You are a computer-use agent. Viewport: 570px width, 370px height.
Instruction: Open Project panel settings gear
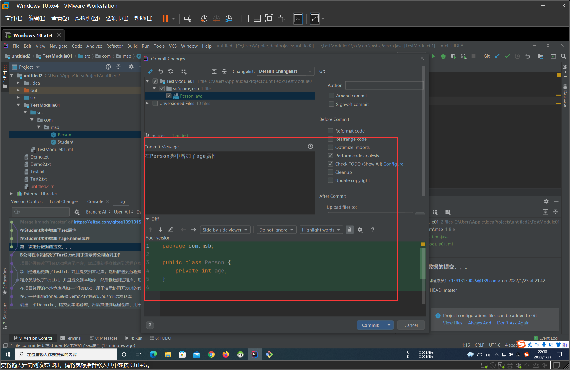(131, 67)
